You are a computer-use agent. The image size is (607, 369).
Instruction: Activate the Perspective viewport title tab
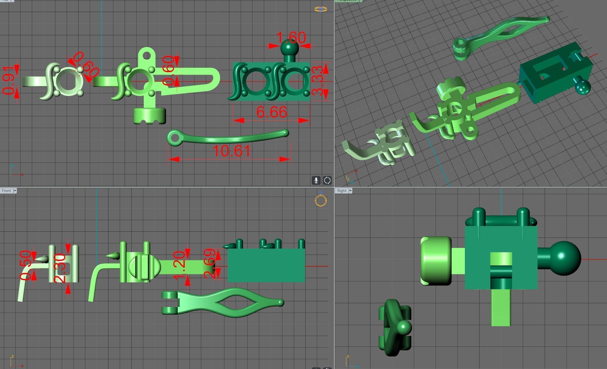pos(348,1)
